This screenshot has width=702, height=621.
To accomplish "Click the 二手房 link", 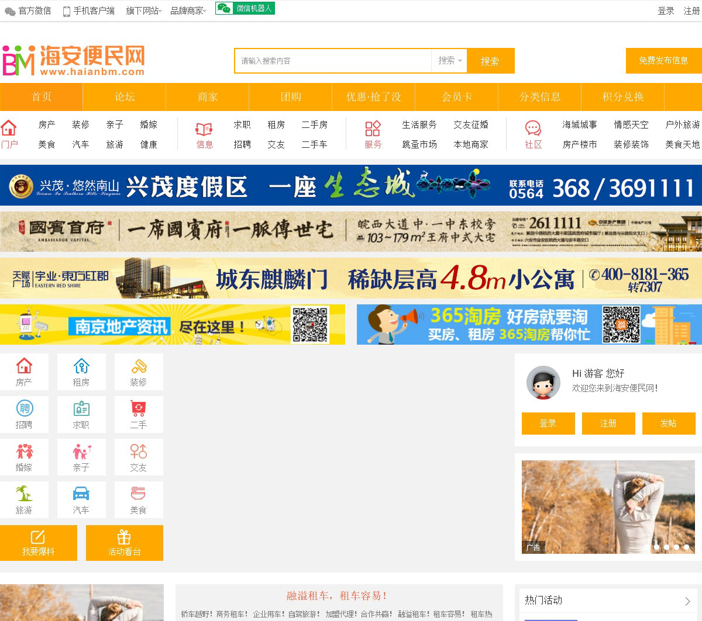I will tap(315, 125).
